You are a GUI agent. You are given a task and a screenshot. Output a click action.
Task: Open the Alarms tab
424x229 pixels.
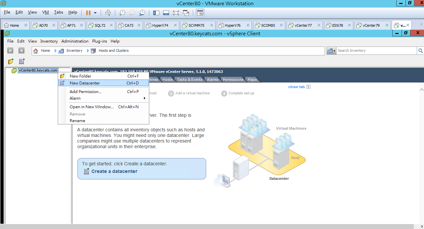[213, 80]
